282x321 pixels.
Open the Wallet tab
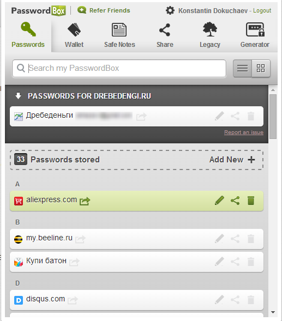pos(74,35)
